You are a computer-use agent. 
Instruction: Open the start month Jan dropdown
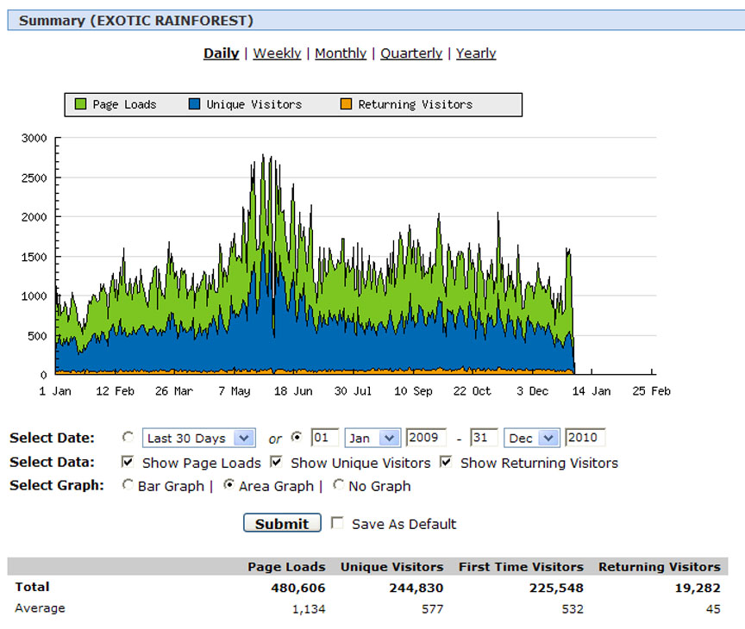373,438
